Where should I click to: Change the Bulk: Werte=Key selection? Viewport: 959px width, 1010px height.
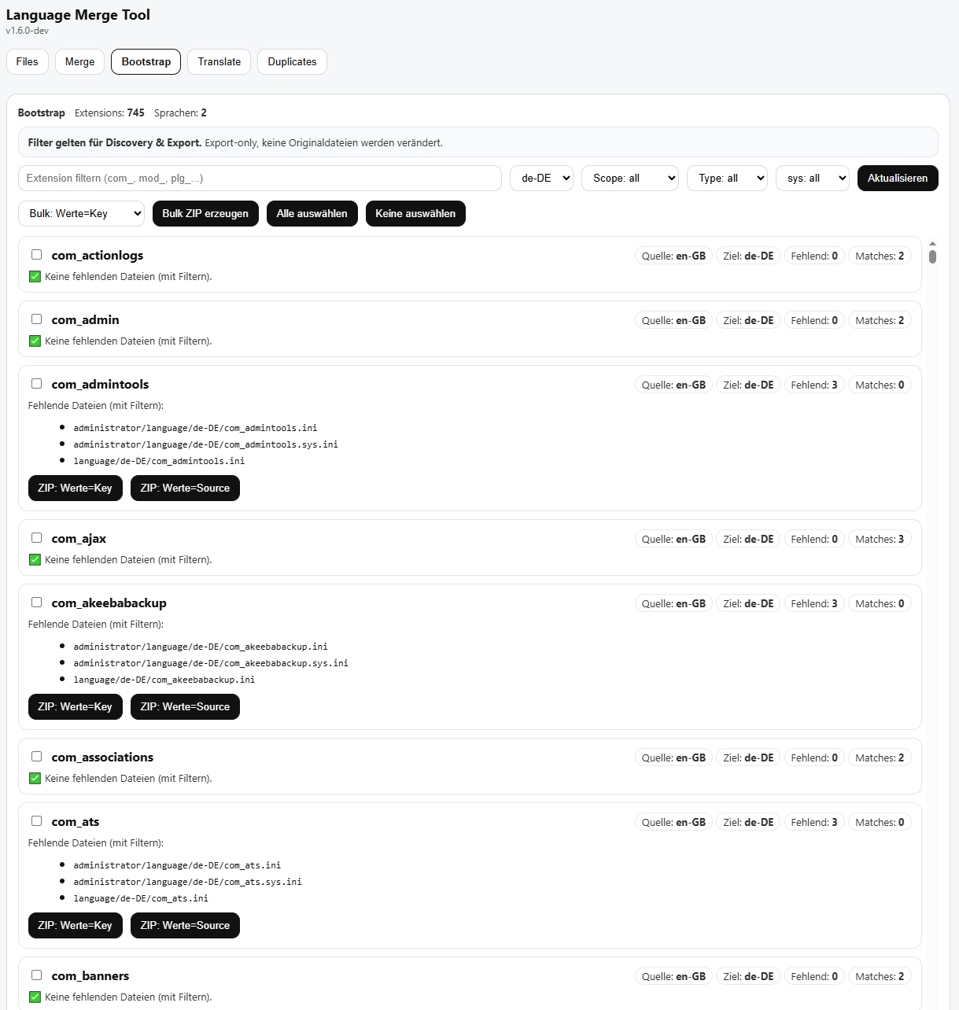(x=81, y=214)
